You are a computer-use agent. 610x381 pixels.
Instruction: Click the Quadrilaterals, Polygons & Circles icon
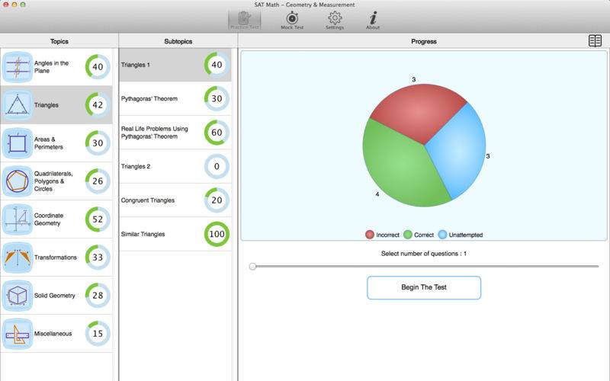click(17, 181)
